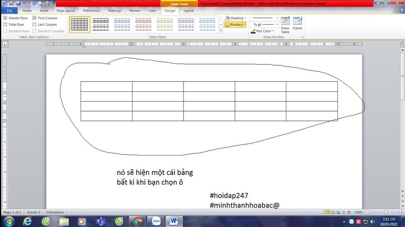Uncheck the Header Row checkbox

point(5,18)
